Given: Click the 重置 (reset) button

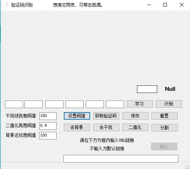Looking at the screenshot, I should (x=164, y=116).
